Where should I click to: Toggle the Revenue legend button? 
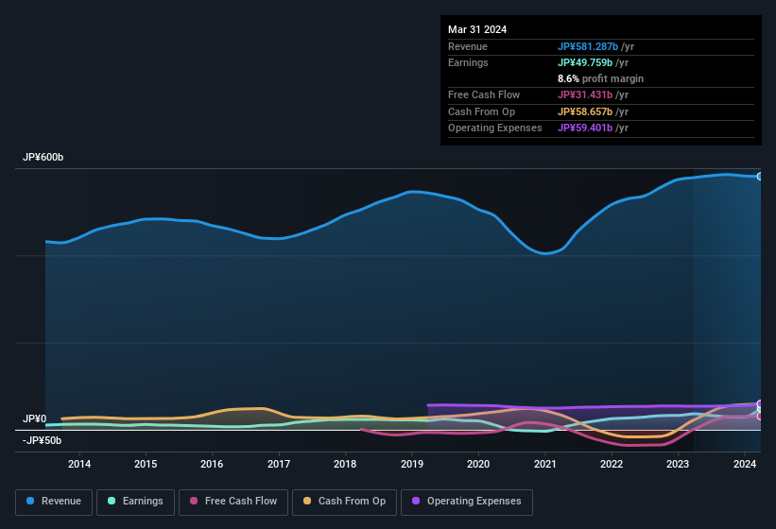pos(56,502)
